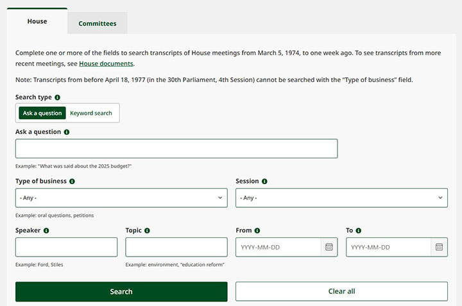
Task: Click the Clear all button
Action: [341, 291]
